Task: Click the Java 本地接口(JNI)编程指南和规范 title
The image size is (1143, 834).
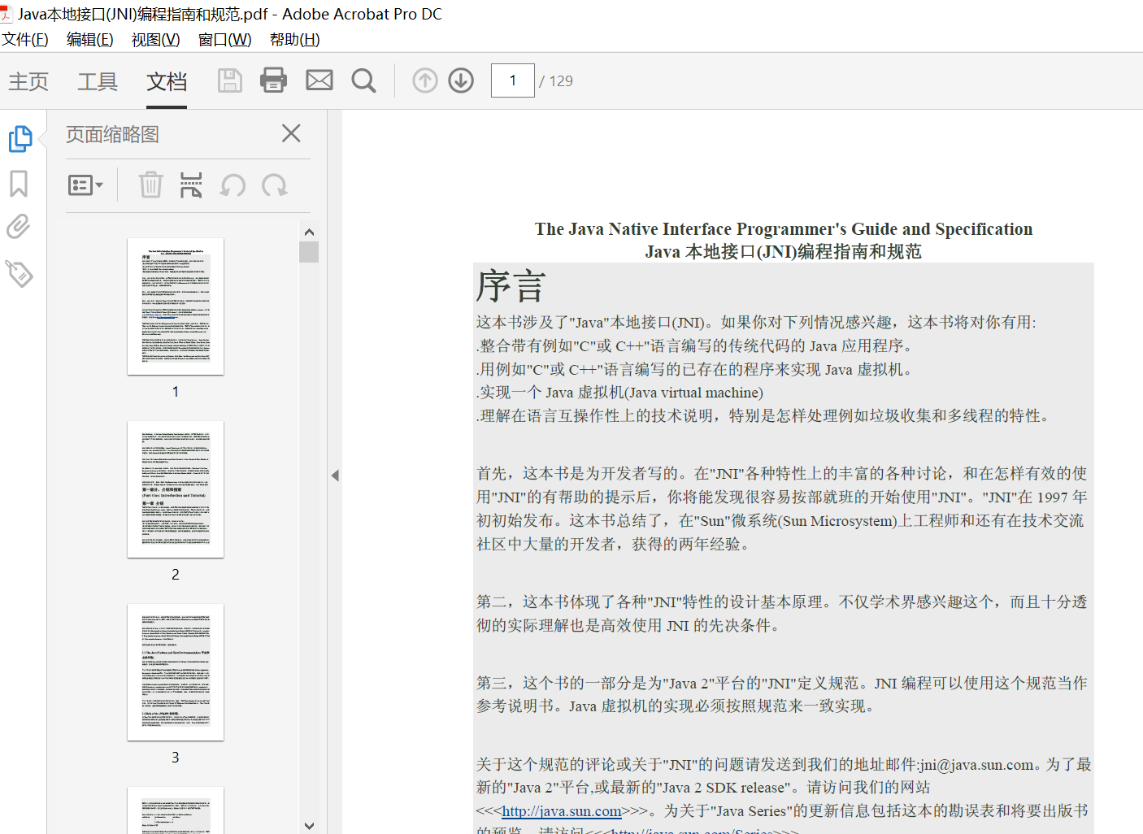Action: point(784,252)
